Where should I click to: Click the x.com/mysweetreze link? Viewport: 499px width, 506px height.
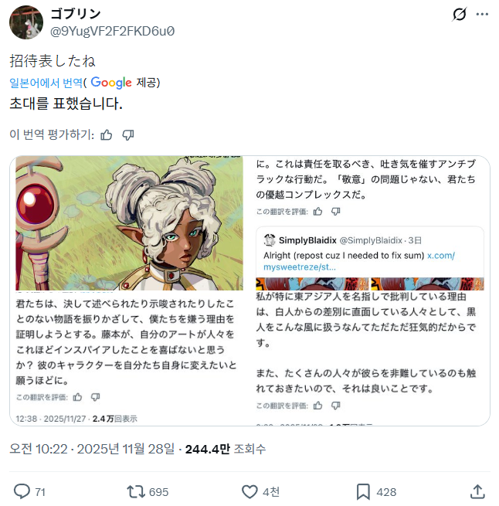point(359,261)
